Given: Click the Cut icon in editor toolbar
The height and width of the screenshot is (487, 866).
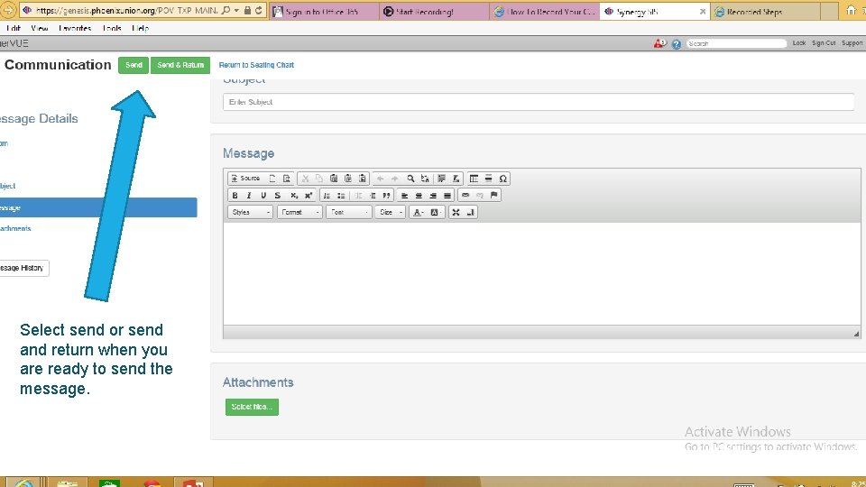Looking at the screenshot, I should (x=305, y=179).
